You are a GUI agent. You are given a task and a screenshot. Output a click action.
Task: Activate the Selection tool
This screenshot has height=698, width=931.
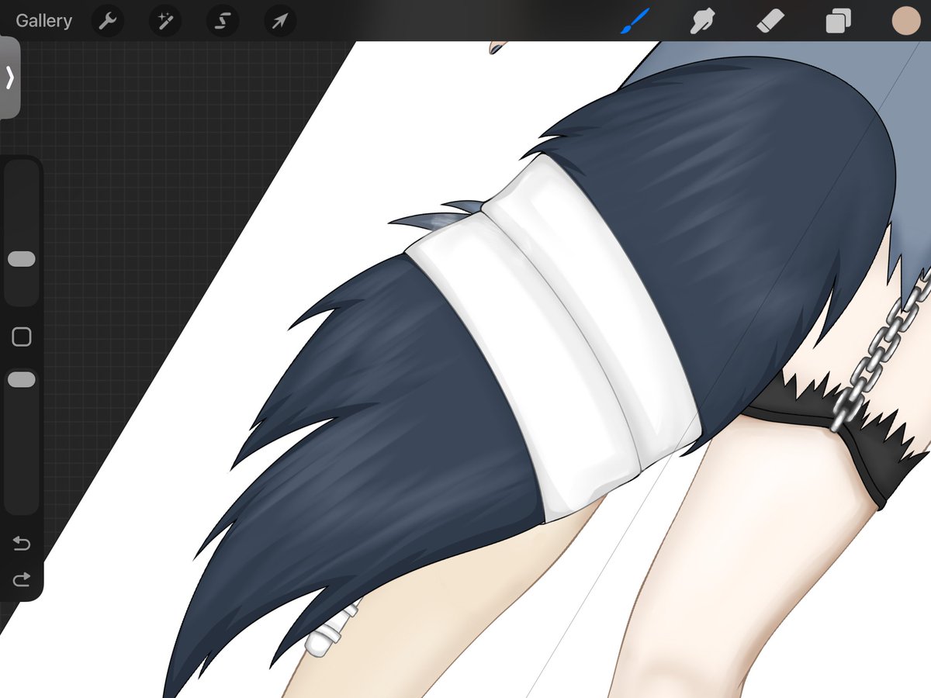[x=222, y=22]
